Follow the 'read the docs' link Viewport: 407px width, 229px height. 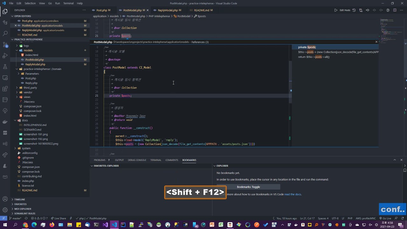293,194
